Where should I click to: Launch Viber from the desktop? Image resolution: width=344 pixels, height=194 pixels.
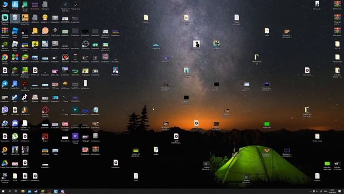point(5,110)
